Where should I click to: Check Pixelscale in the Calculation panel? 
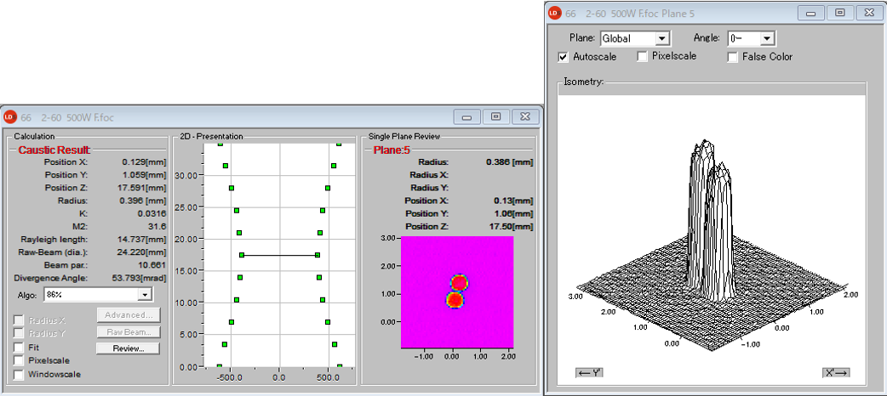19,360
